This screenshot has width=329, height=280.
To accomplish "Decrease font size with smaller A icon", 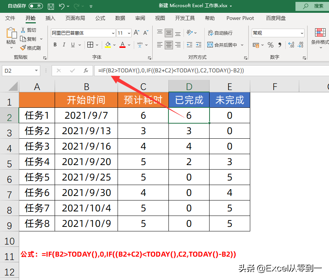I will point(146,32).
